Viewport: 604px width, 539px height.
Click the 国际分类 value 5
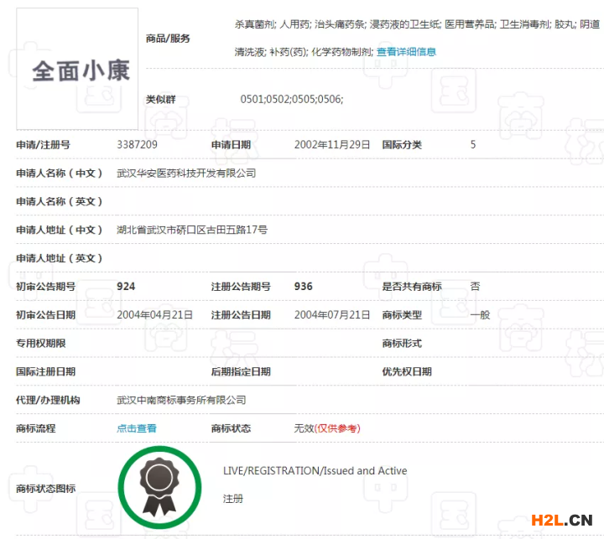473,145
